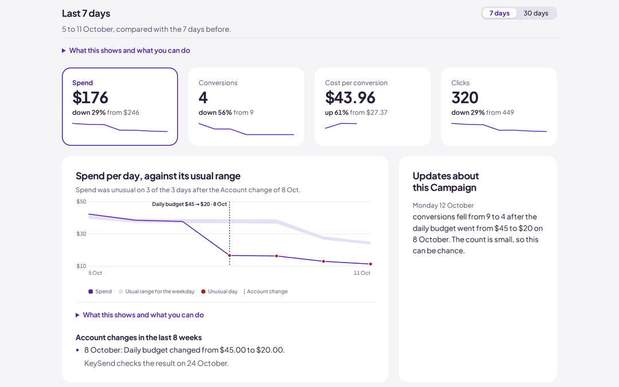Expand chart's 'What this shows and what you can do'
This screenshot has height=387, width=619.
[140, 315]
